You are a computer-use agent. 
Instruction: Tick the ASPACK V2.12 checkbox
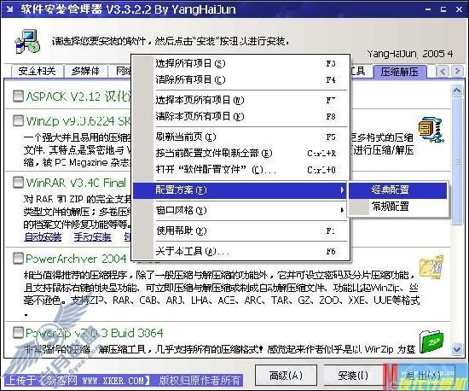point(18,96)
